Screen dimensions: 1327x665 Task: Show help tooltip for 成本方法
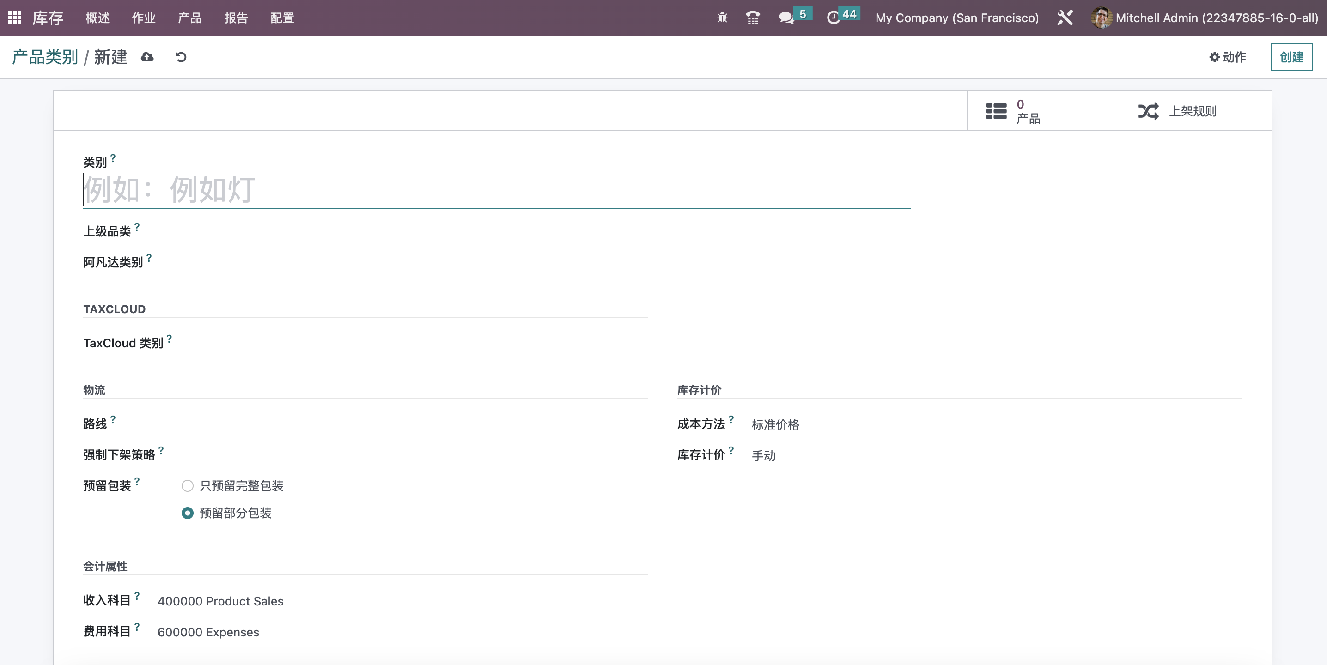(x=731, y=419)
